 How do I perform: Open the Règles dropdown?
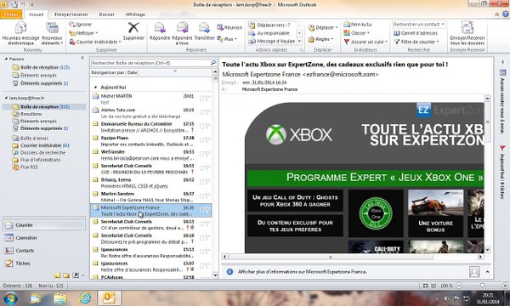pyautogui.click(x=320, y=39)
